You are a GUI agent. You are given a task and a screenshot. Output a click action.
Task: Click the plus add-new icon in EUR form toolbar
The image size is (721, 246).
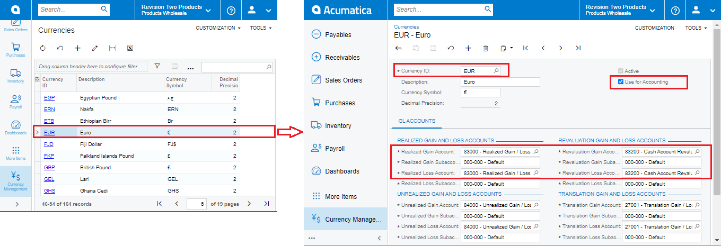tap(468, 48)
